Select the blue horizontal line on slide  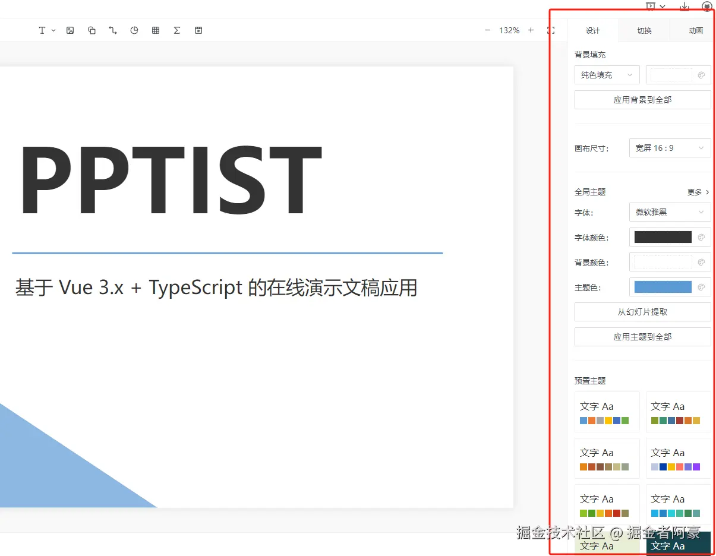227,253
